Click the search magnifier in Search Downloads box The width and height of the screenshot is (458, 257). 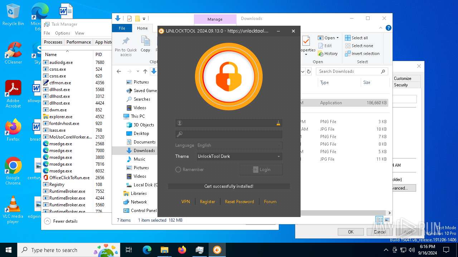383,71
